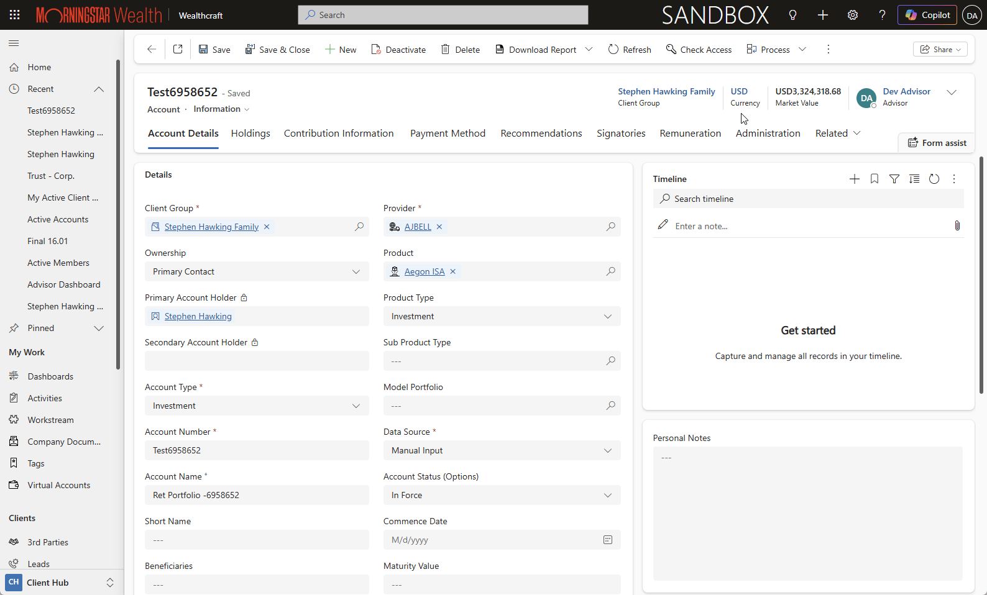Open Dashboards in the sidebar
Image resolution: width=987 pixels, height=595 pixels.
pos(50,376)
